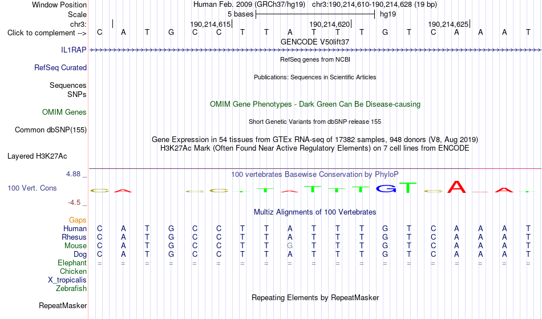The width and height of the screenshot is (542, 319).
Task: Select the Elephant species label
Action: (x=72, y=263)
